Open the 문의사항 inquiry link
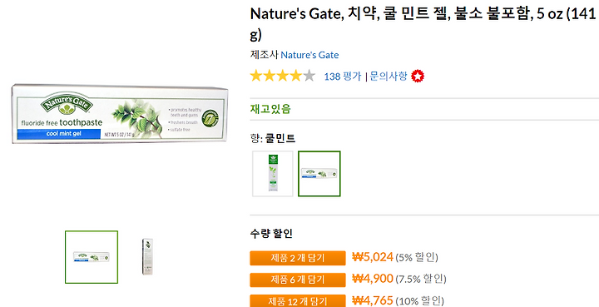The width and height of the screenshot is (599, 307). (x=389, y=76)
